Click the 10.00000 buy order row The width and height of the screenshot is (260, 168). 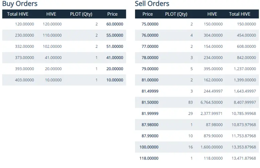tap(64, 80)
